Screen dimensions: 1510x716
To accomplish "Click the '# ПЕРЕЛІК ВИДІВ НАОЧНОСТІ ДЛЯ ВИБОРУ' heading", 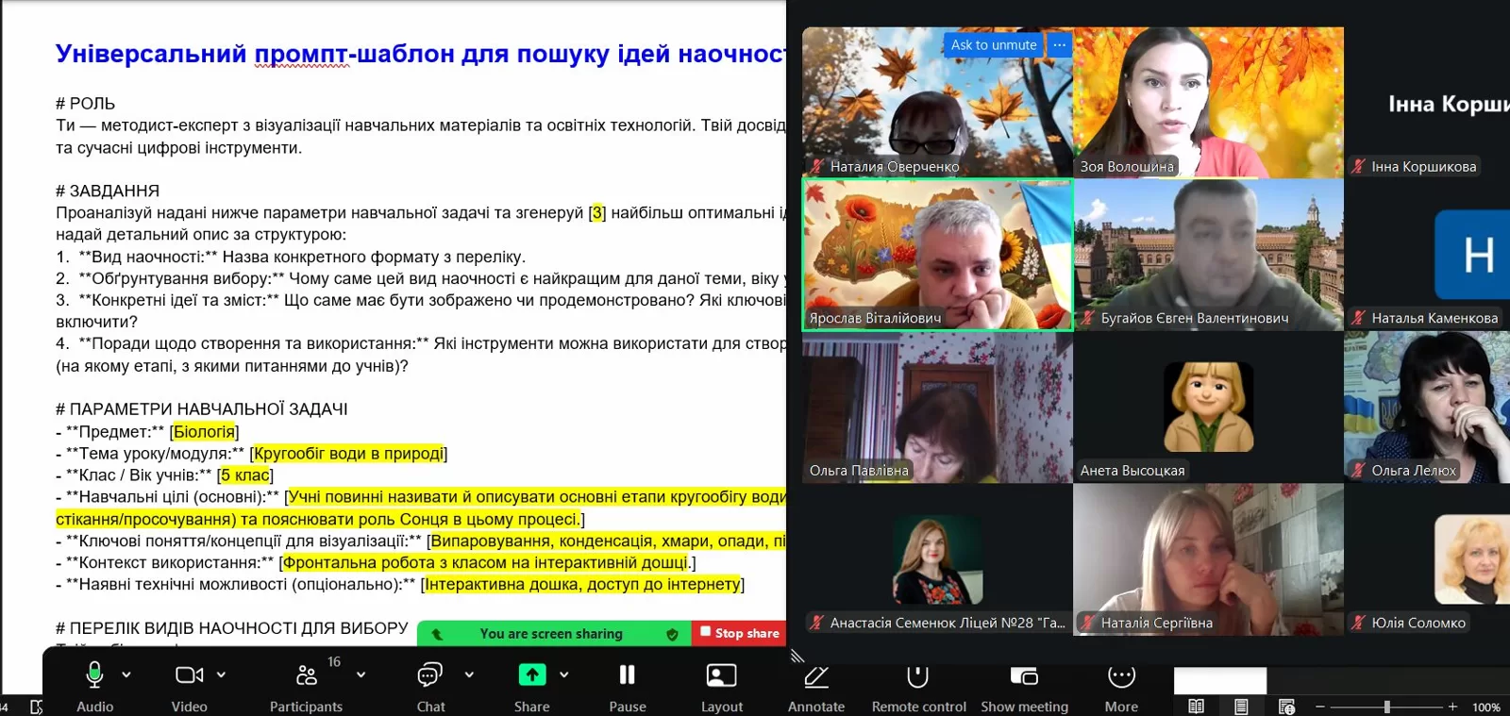I will (232, 628).
